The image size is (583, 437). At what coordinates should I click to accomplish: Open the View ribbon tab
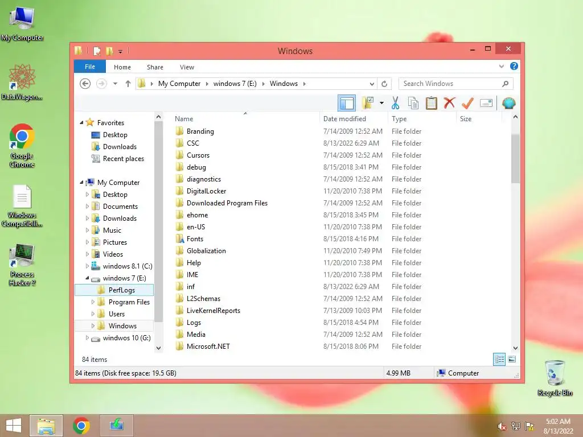187,67
